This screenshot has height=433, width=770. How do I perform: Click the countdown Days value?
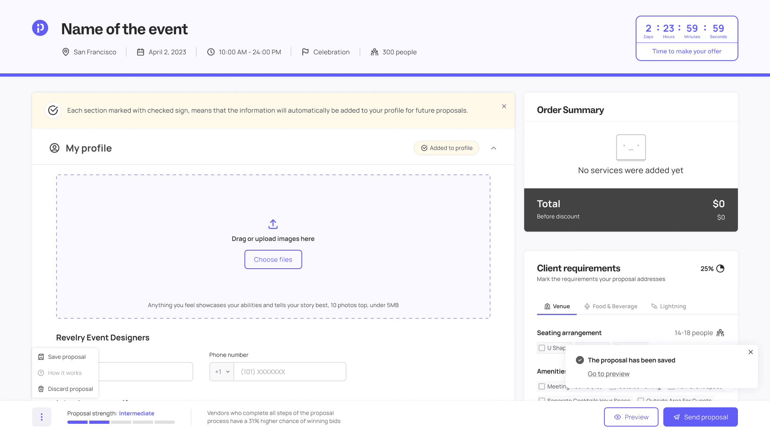click(x=648, y=28)
